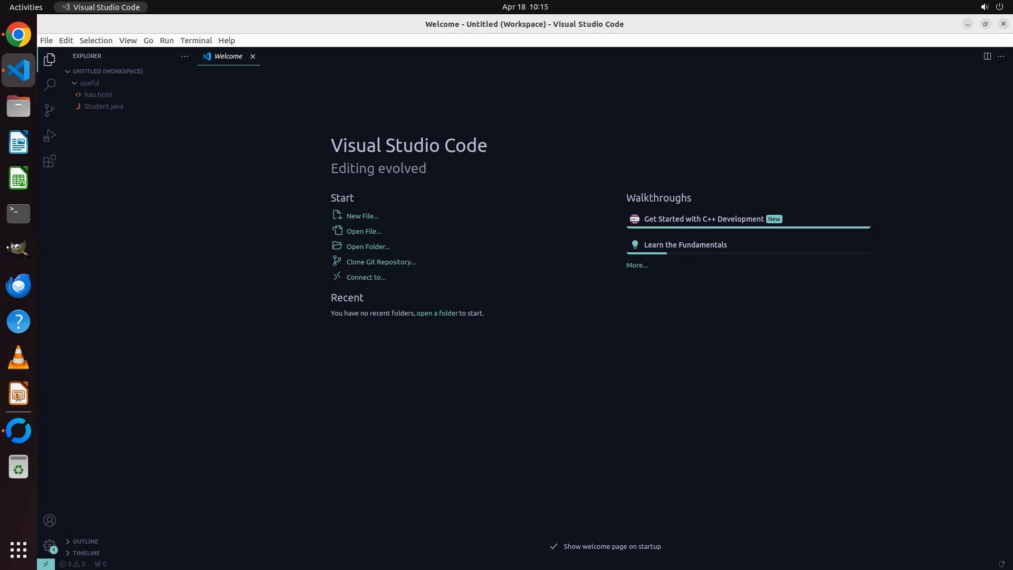Expand the Timeline section

[86, 553]
